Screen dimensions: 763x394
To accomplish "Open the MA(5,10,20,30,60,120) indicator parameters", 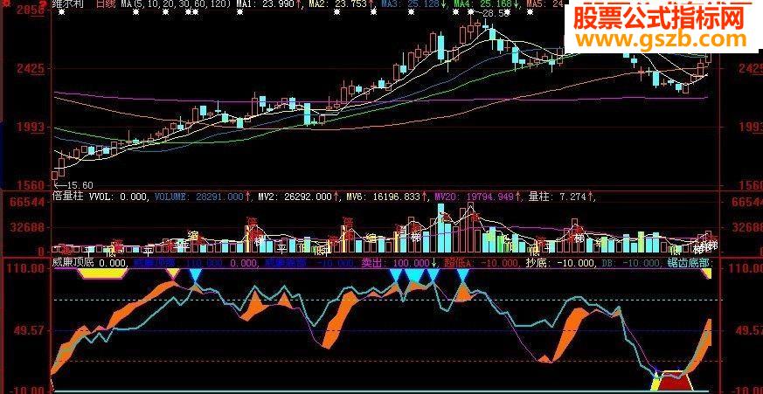I will (177, 3).
